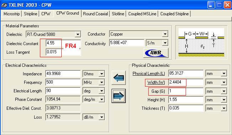This screenshot has width=232, height=135.
Task: Select the Coupled MSLine tab
Action: [x=142, y=14]
